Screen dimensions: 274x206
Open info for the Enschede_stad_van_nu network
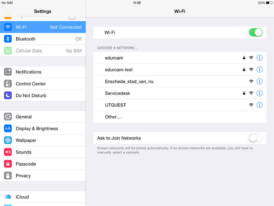(x=260, y=81)
